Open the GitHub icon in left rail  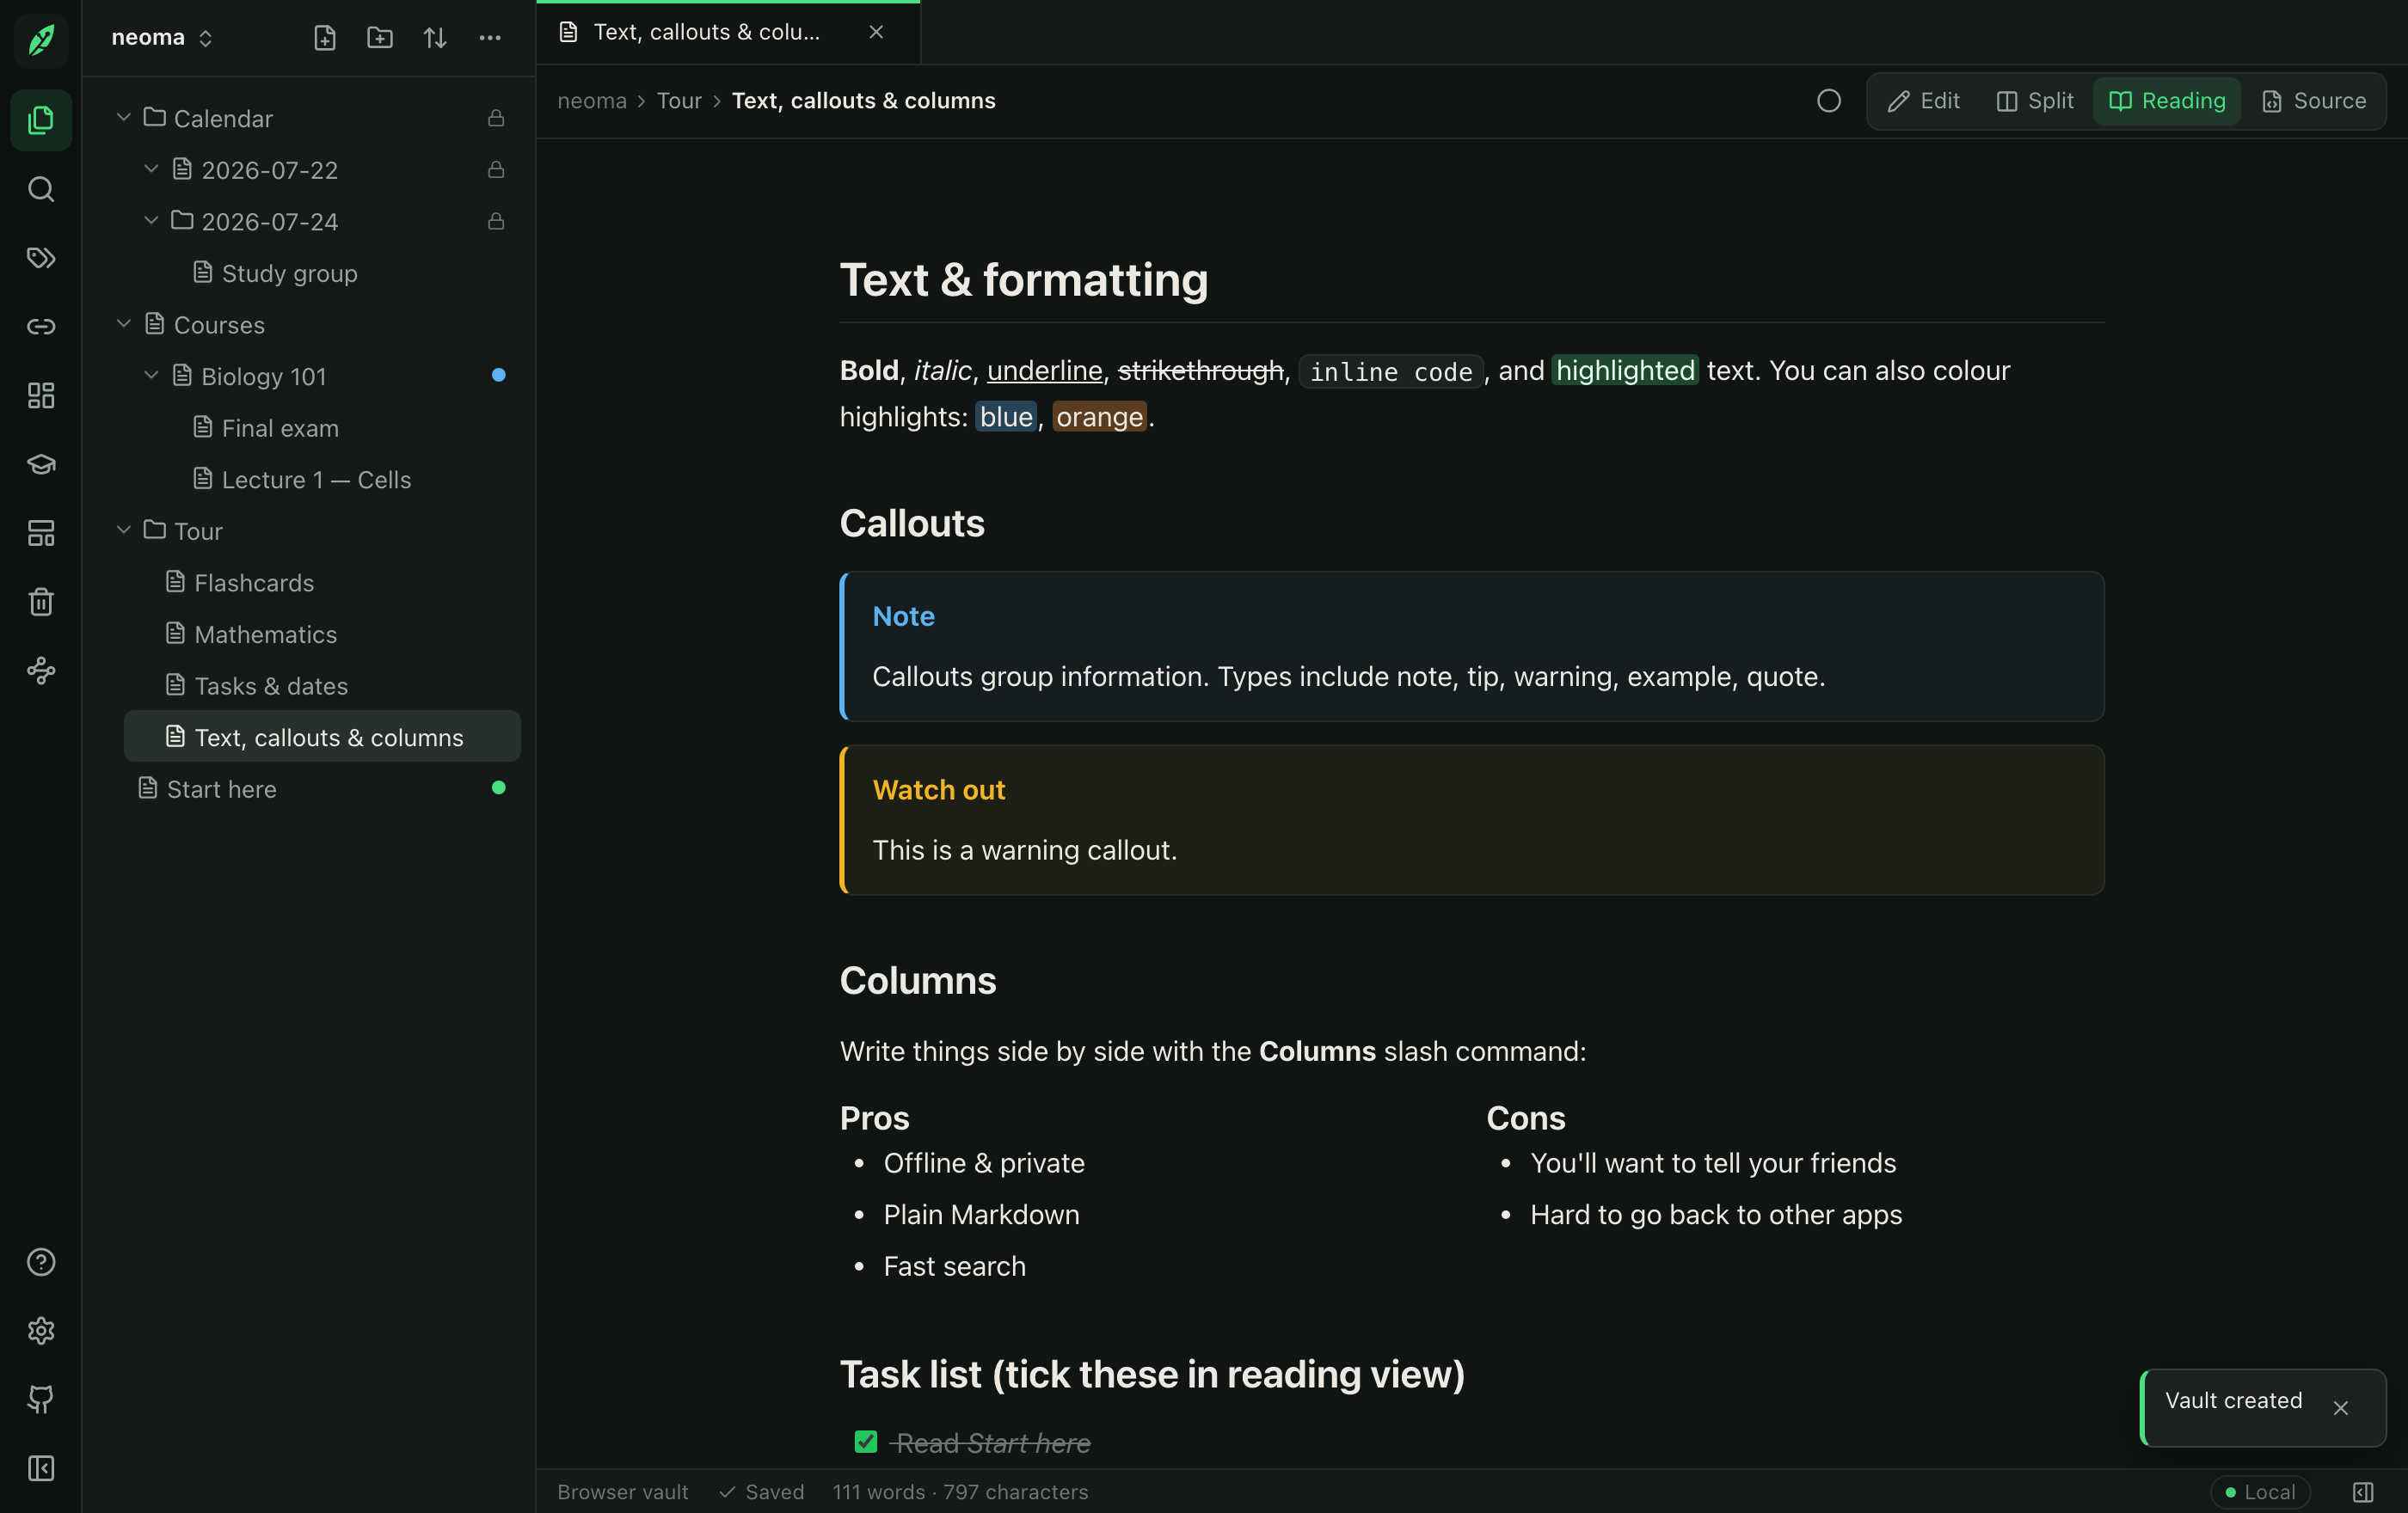41,1399
